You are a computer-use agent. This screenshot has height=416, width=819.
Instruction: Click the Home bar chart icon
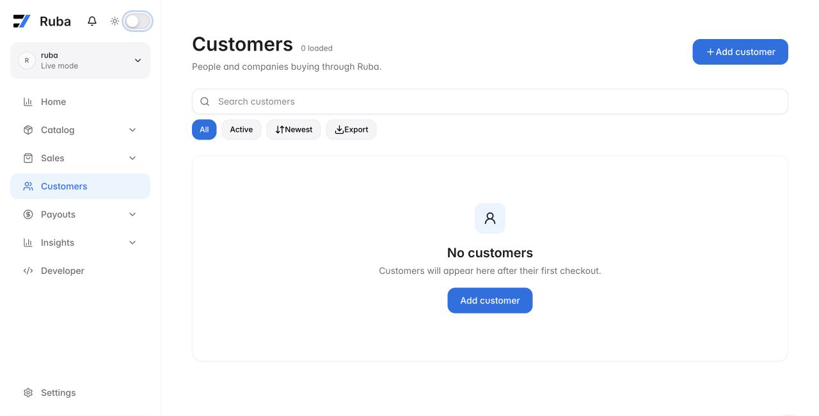28,102
